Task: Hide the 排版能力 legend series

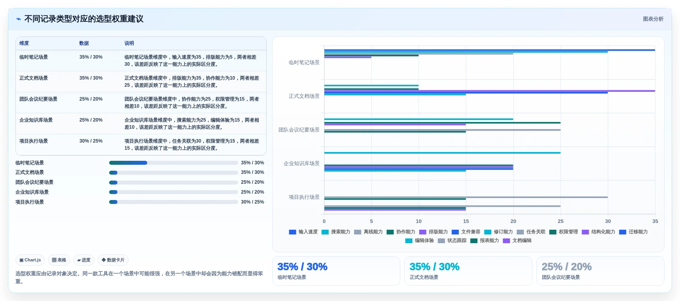Action: pyautogui.click(x=434, y=232)
